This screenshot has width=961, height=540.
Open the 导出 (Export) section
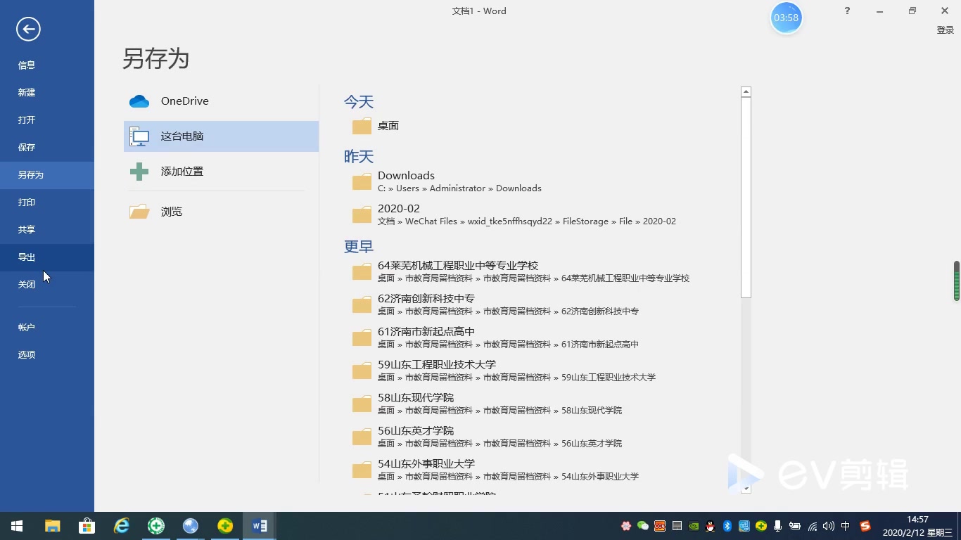click(x=27, y=257)
